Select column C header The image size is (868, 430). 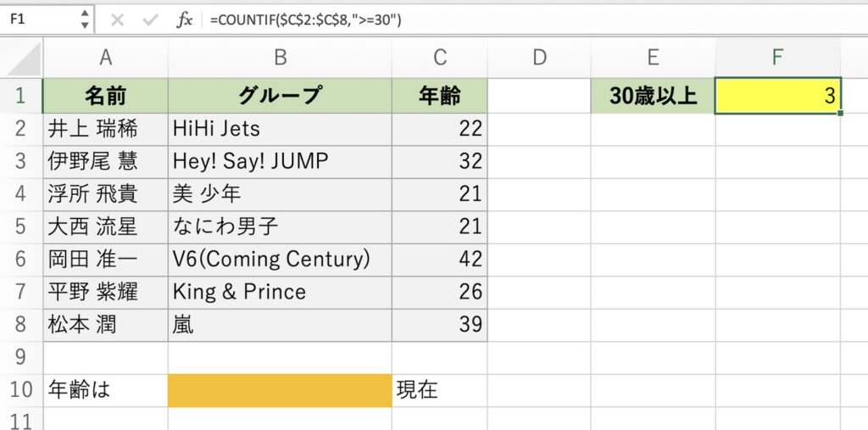[440, 58]
